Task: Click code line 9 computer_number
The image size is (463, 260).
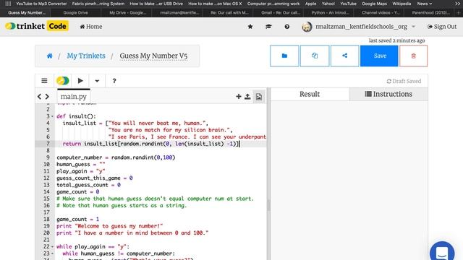Action: 116,157
